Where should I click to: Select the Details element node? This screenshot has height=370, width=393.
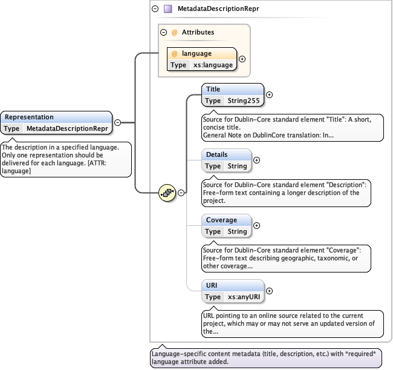tap(226, 154)
